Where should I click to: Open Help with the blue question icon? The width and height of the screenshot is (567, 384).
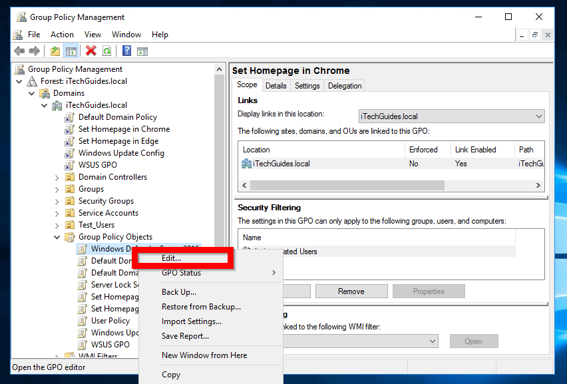126,51
